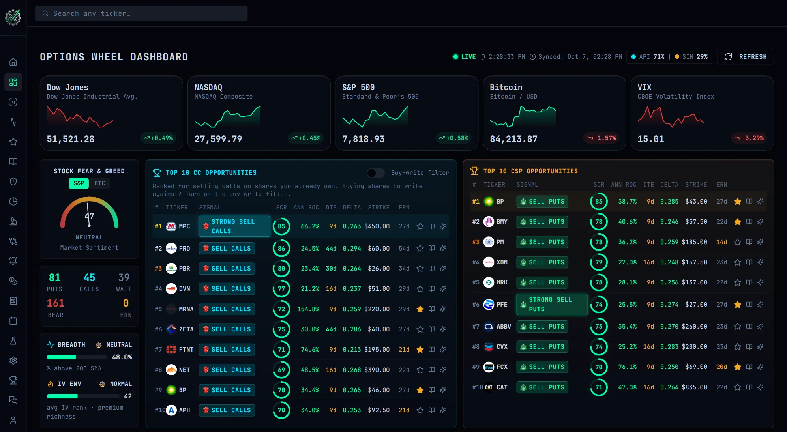Screen dimensions: 787x432
Task: Open the scan/screener sidebar icon
Action: point(13,102)
